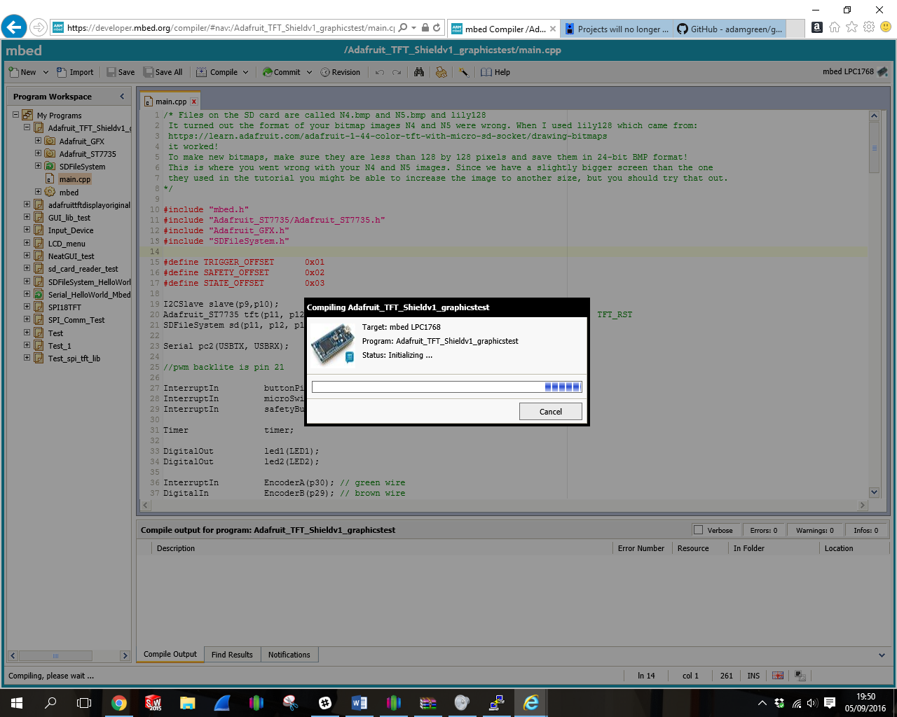Save all open files
This screenshot has width=897, height=717.
coord(163,72)
